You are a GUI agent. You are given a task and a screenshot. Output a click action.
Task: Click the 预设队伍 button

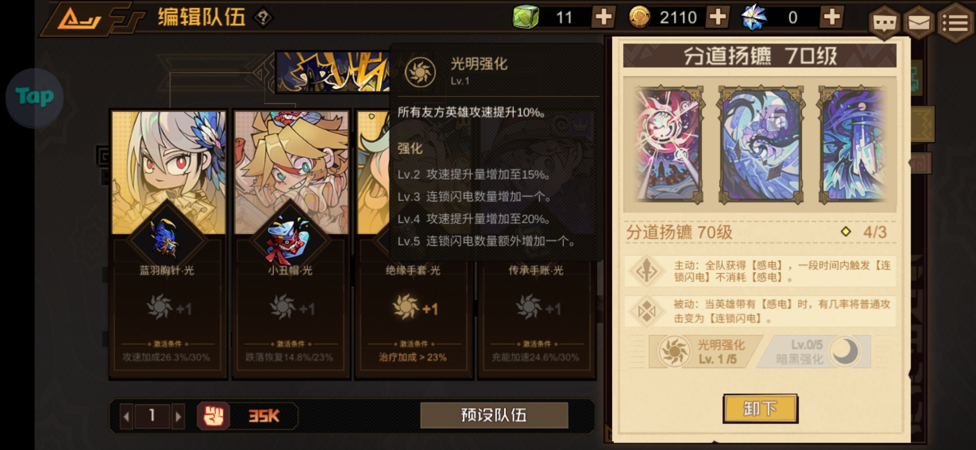[494, 415]
